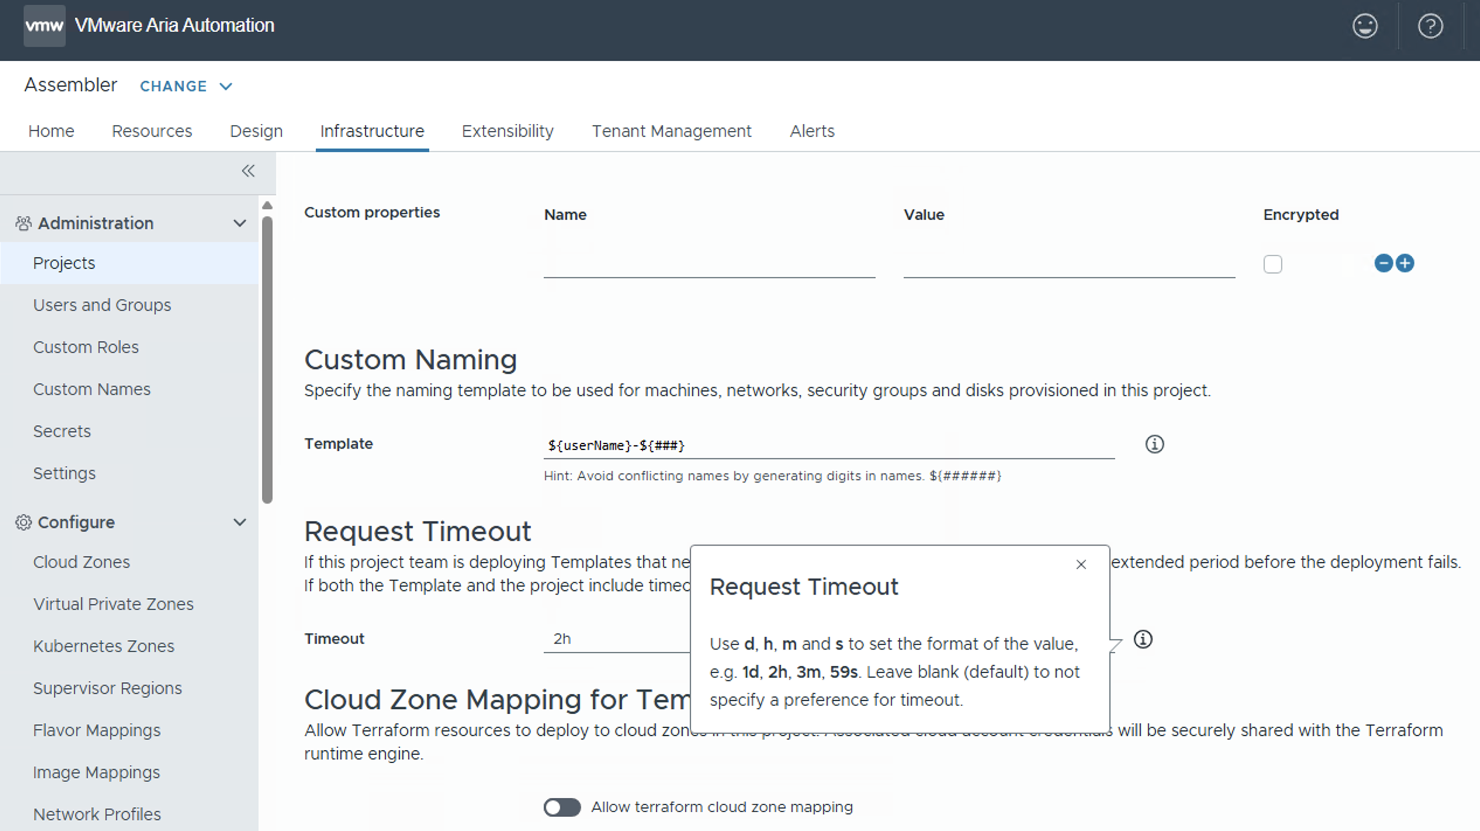Open Kubernetes Zones in sidebar
This screenshot has height=831, width=1480.
pos(103,646)
